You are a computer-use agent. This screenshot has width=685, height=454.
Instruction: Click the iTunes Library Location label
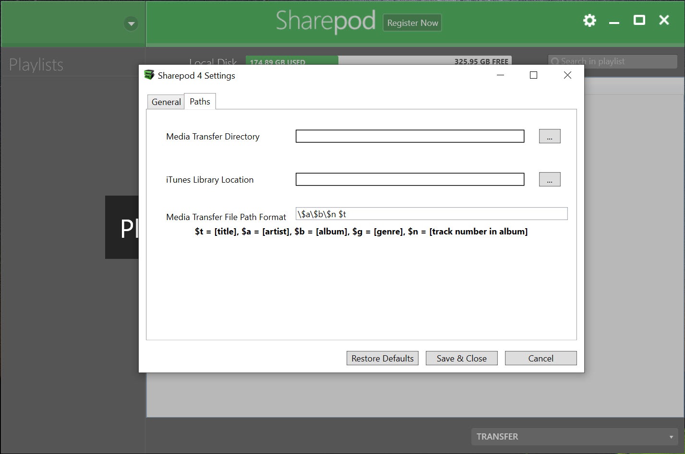click(210, 180)
